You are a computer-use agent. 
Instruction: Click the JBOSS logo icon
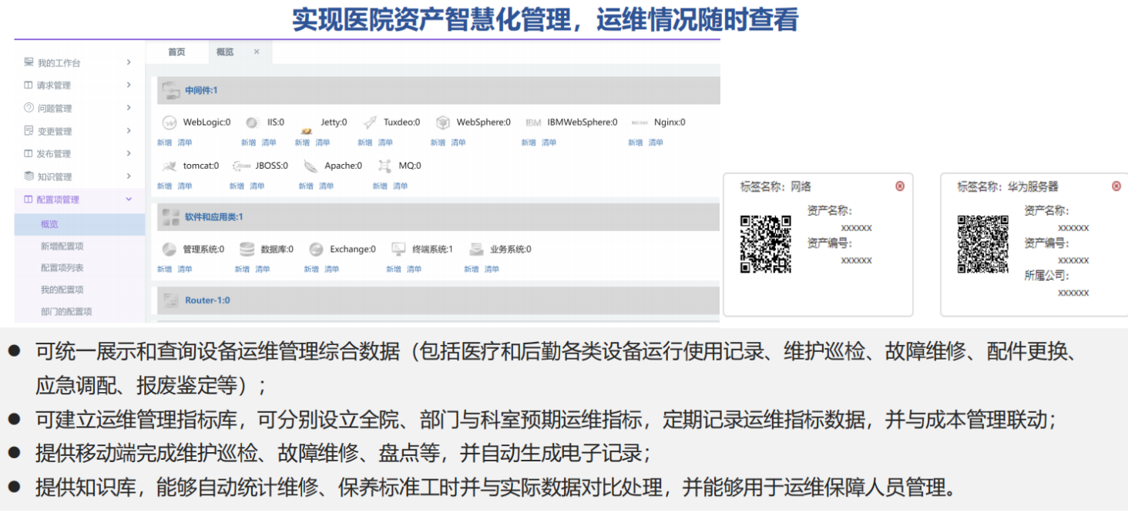coord(242,166)
